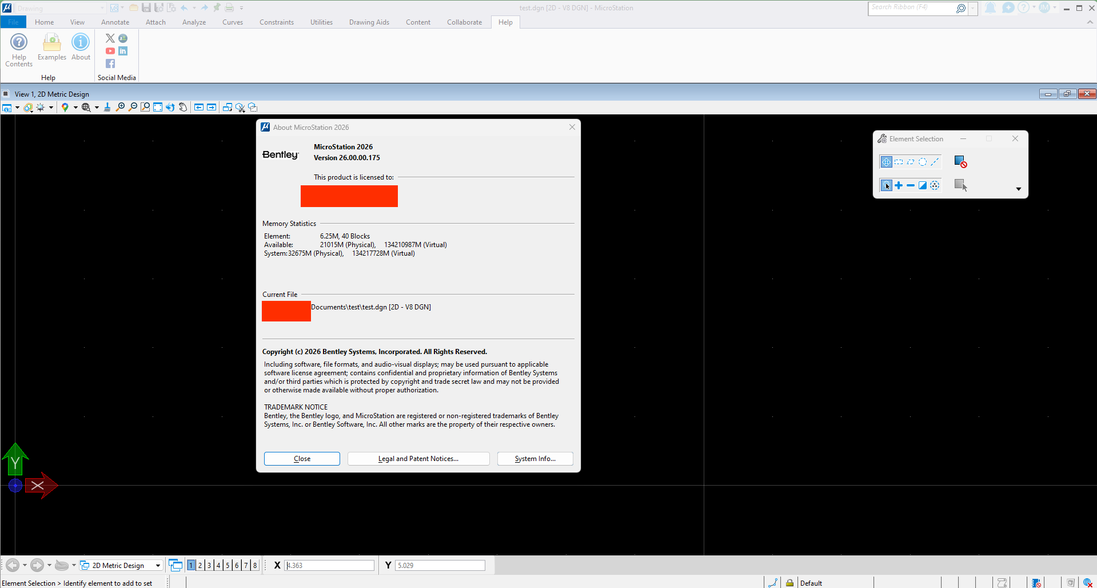The image size is (1097, 588).
Task: Open the YouTube social media icon
Action: [x=110, y=51]
